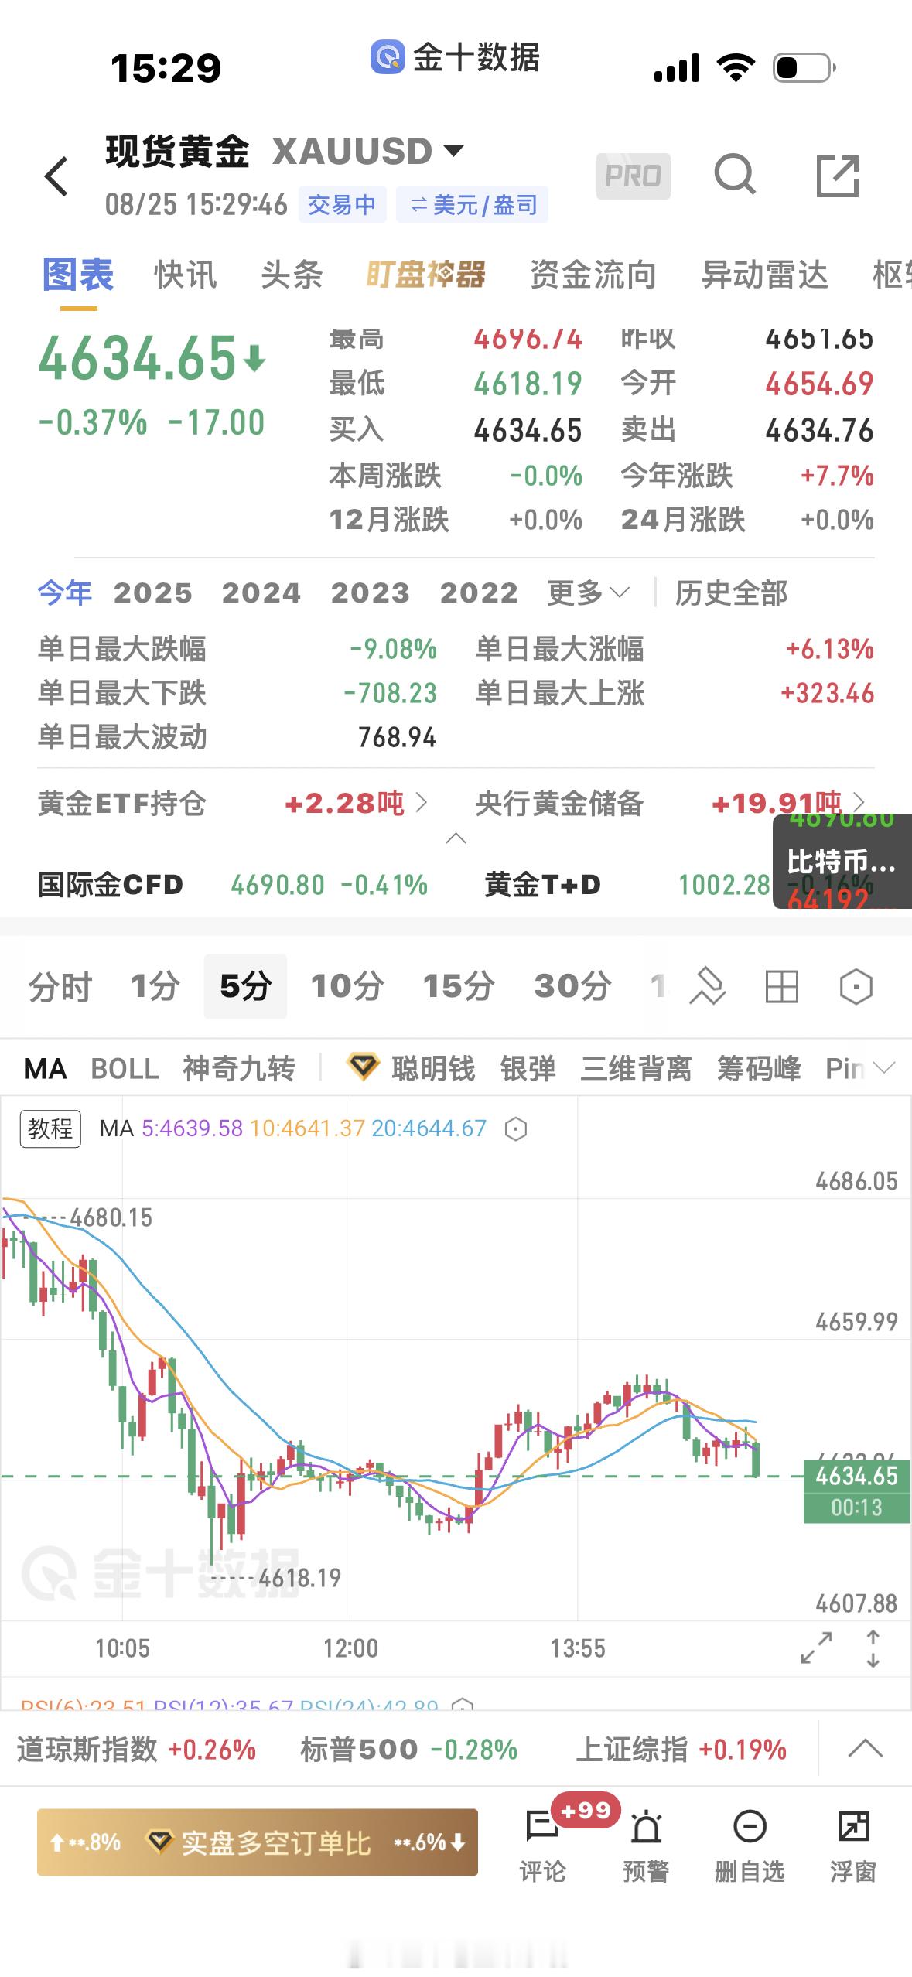
Task: Open the 上证综指 ticker
Action: (681, 1750)
